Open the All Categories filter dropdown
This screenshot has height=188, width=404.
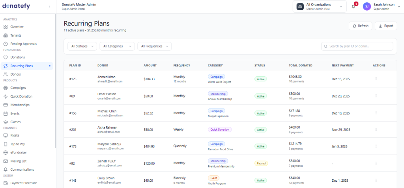tap(117, 46)
